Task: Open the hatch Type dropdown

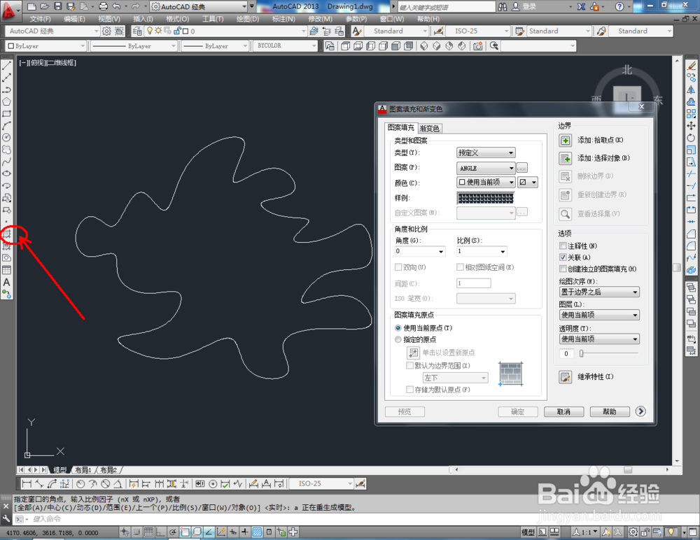Action: click(x=486, y=152)
